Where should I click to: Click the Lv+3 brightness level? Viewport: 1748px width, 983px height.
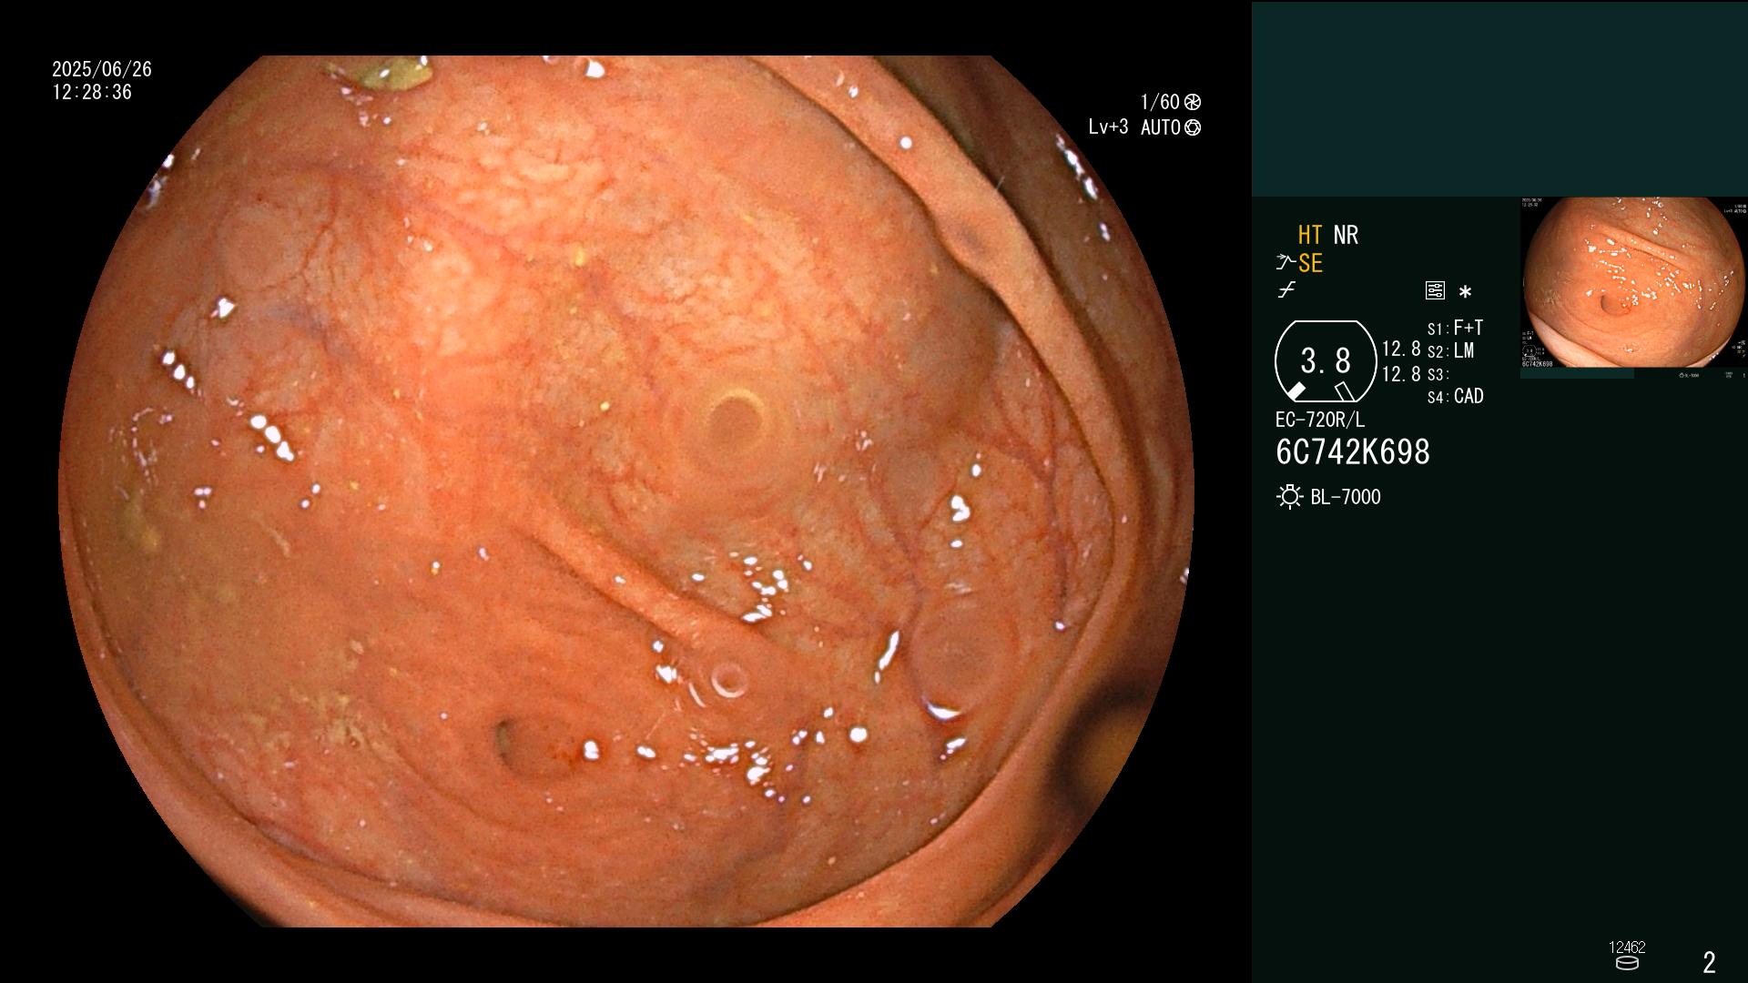(x=1108, y=127)
